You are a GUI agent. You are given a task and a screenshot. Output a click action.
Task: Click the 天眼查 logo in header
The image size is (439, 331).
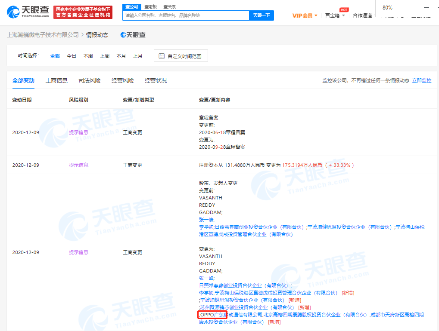tap(28, 12)
